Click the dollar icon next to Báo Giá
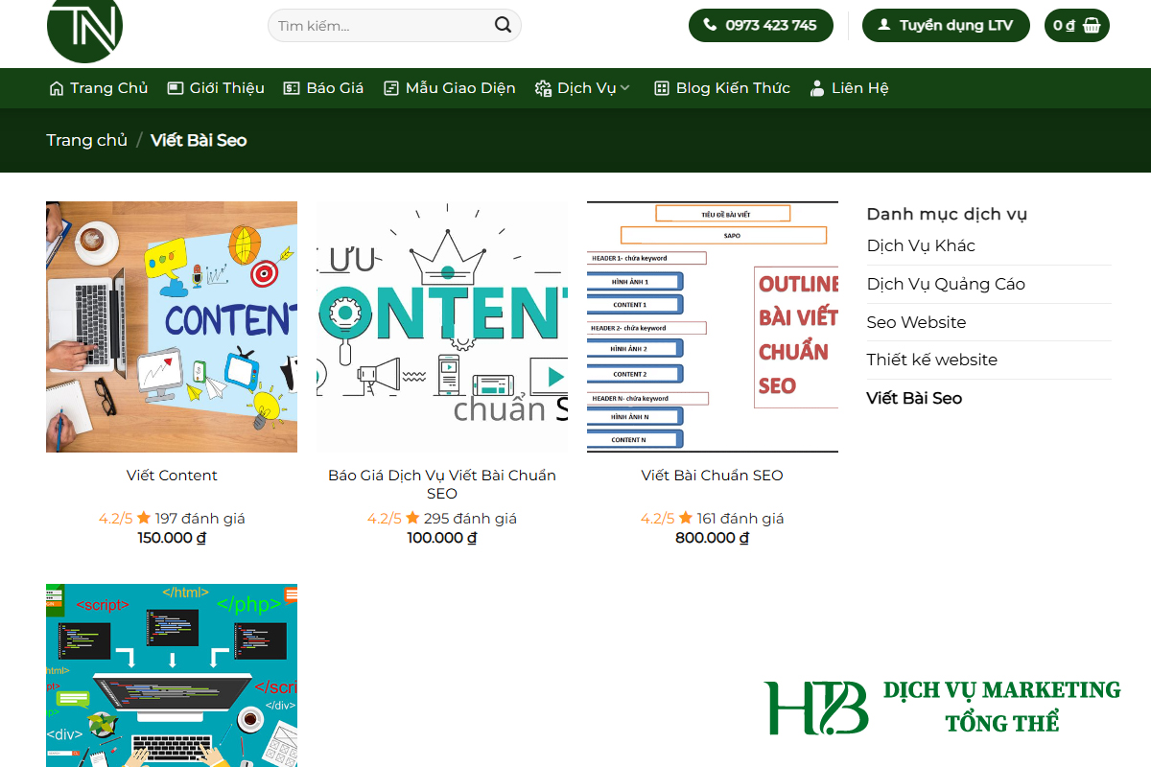 [293, 87]
